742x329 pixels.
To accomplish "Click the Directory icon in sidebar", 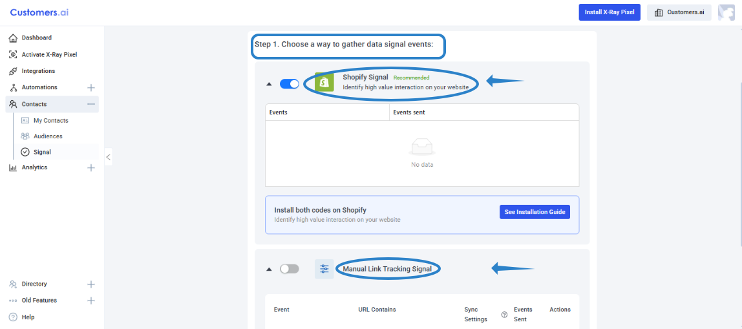I will (13, 284).
